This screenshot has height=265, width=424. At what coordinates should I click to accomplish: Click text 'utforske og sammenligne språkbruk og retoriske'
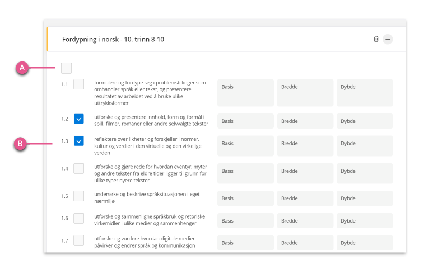(150, 216)
